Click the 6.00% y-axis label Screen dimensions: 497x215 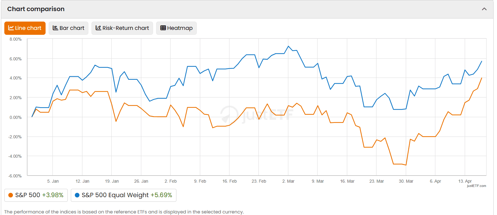coord(15,59)
